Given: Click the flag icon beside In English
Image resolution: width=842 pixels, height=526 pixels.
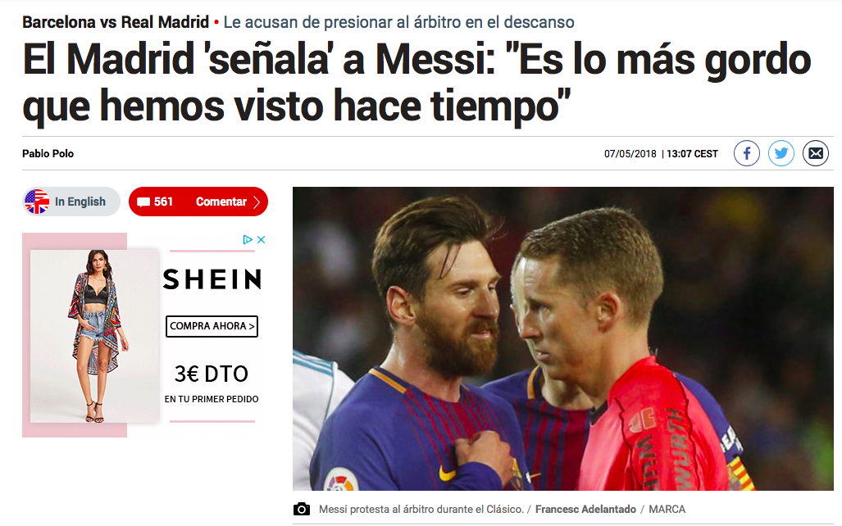Looking at the screenshot, I should (x=37, y=202).
